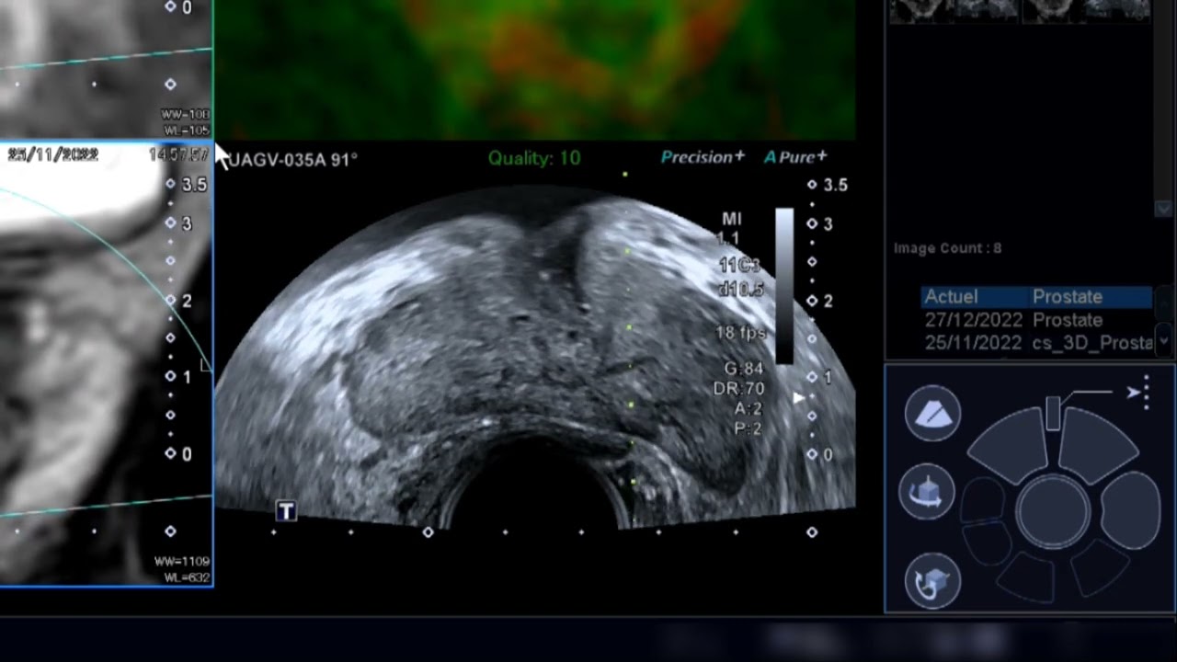Click the central trackball circle
The image size is (1177, 662).
coord(1053,511)
